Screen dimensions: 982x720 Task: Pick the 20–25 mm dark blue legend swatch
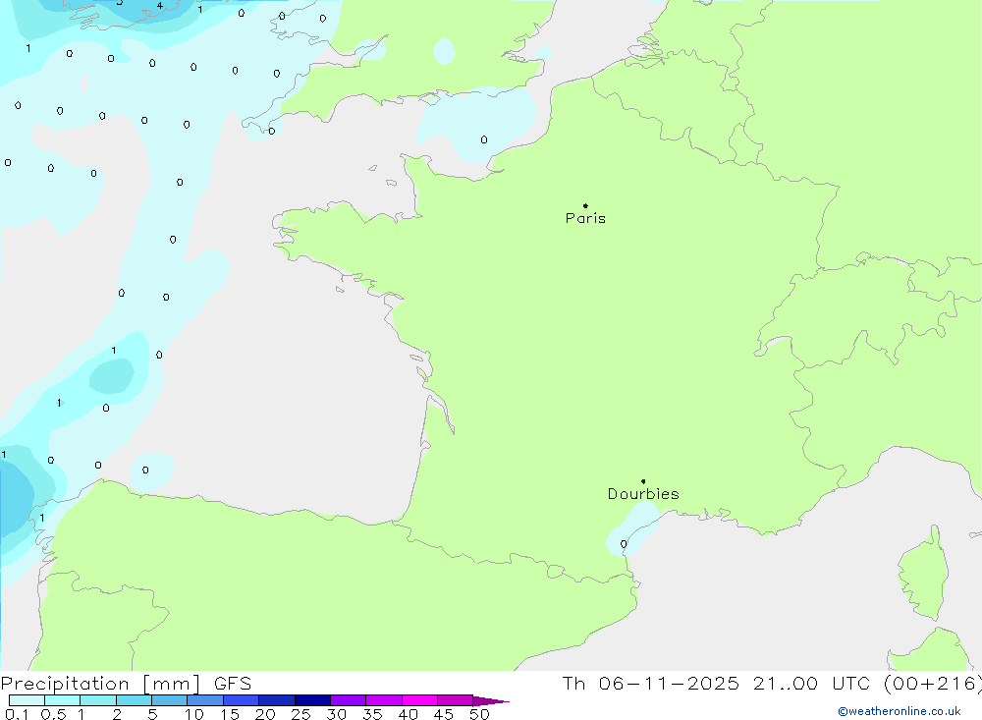(x=277, y=700)
